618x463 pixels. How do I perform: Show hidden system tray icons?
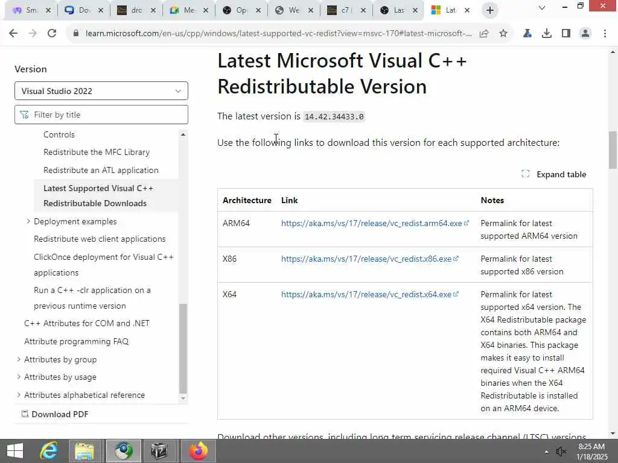click(546, 452)
